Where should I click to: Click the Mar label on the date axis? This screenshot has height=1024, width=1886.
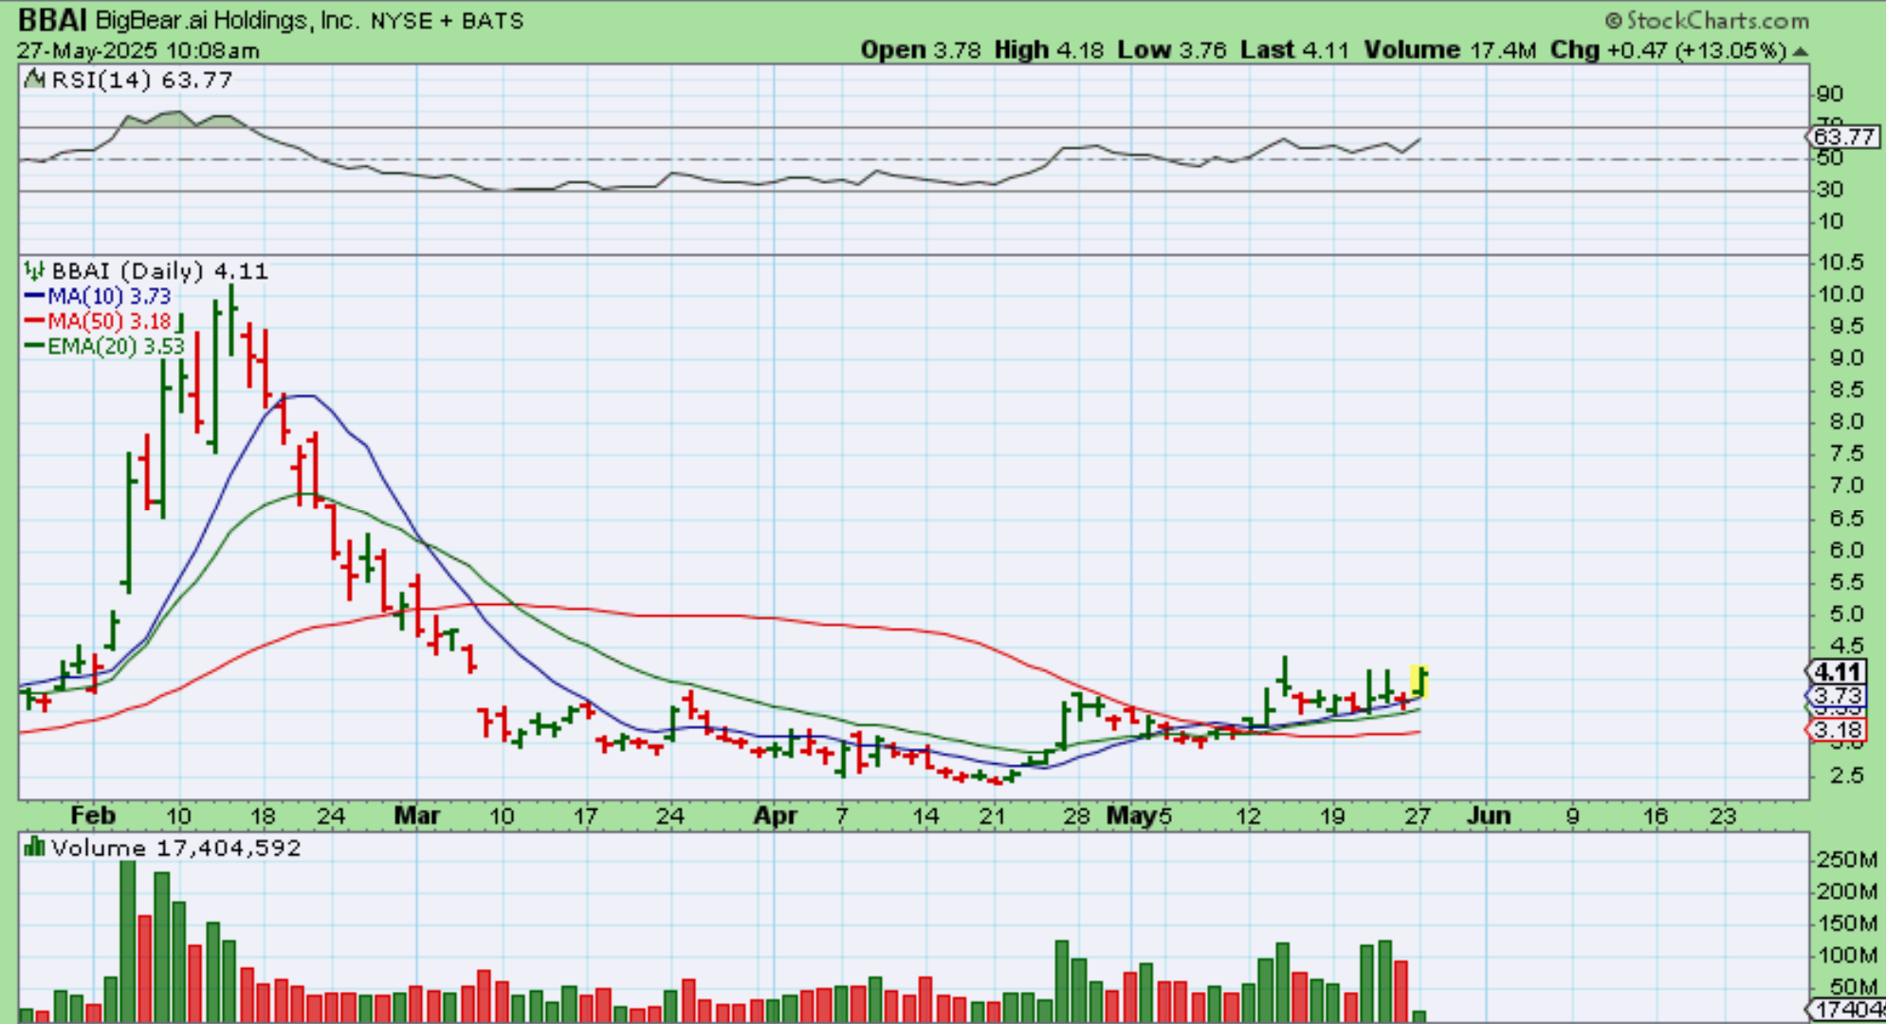(x=417, y=815)
